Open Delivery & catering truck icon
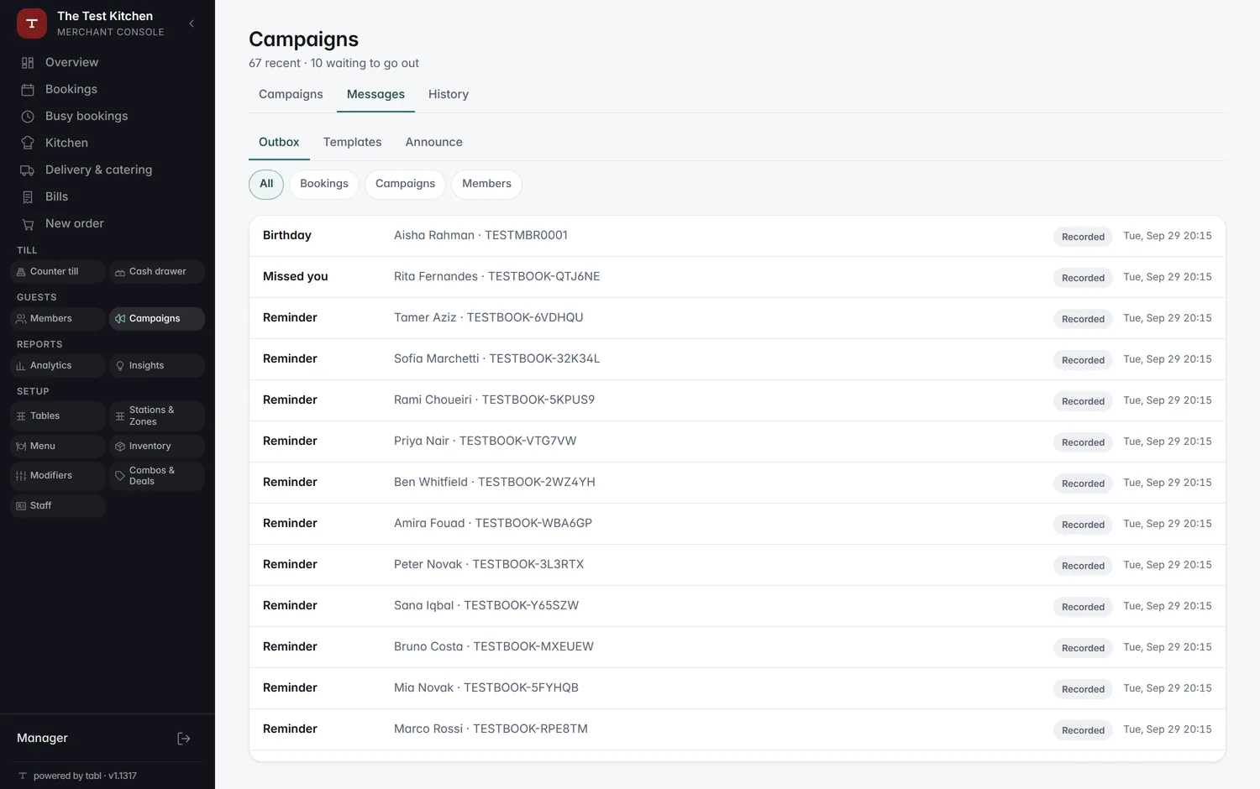This screenshot has width=1260, height=789. click(28, 170)
